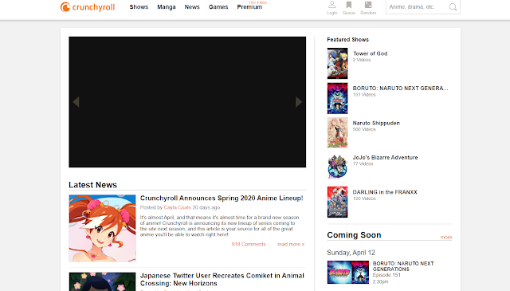Open Naruto Shippuden poster thumbnail
The image size is (510, 291).
[x=337, y=133]
